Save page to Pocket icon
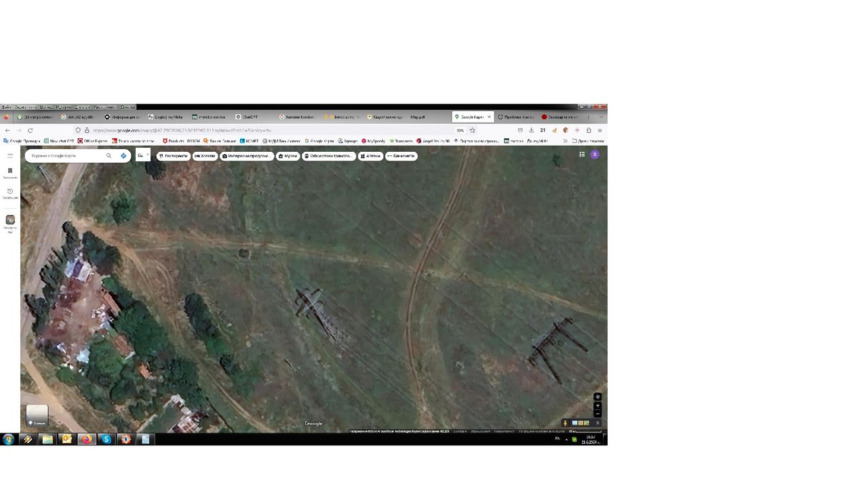Screen dimensions: 868x488 tap(520, 130)
